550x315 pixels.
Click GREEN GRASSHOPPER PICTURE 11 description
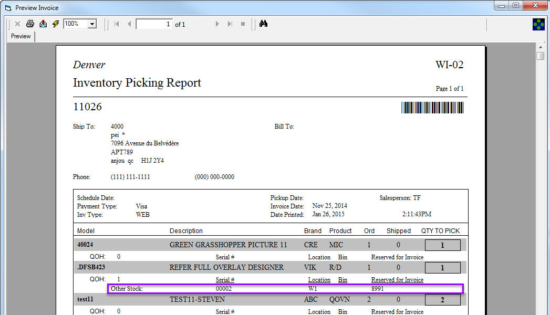(x=228, y=245)
